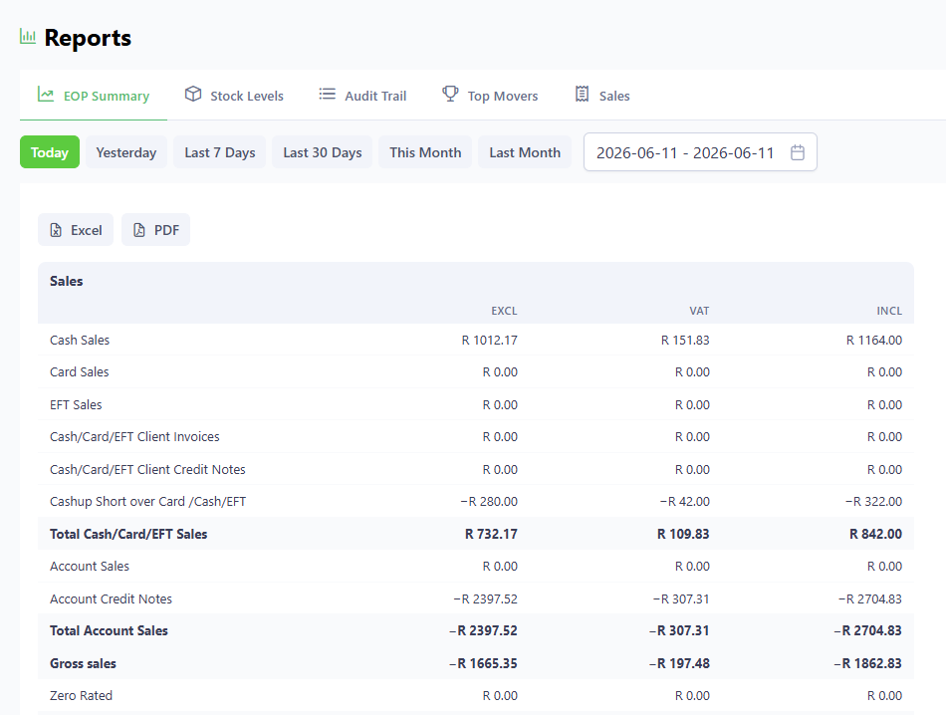Click the EXCL column header
946x715 pixels.
tap(504, 311)
